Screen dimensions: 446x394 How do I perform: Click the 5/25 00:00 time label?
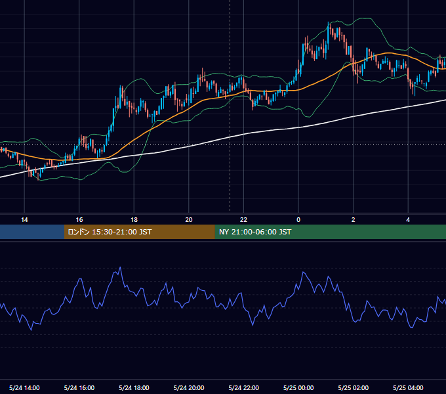[x=298, y=387]
